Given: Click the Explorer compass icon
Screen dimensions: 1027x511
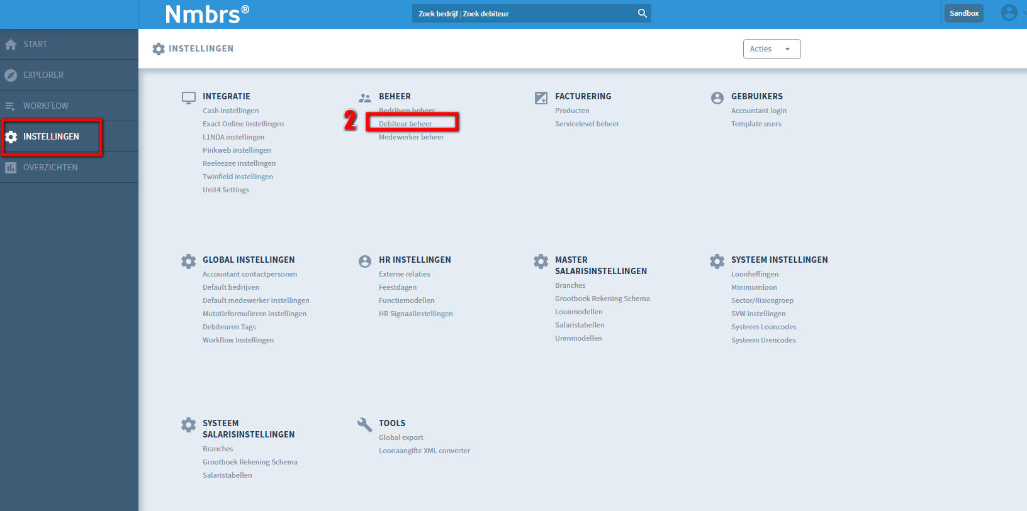Looking at the screenshot, I should [x=11, y=75].
